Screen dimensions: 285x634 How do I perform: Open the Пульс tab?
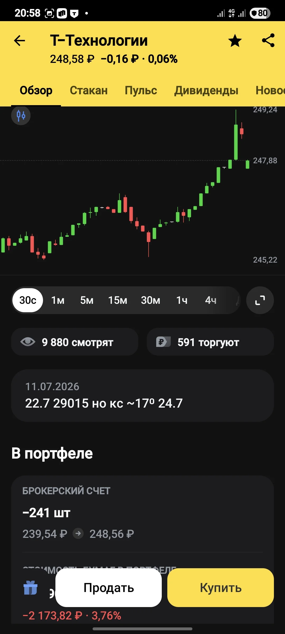(x=141, y=90)
